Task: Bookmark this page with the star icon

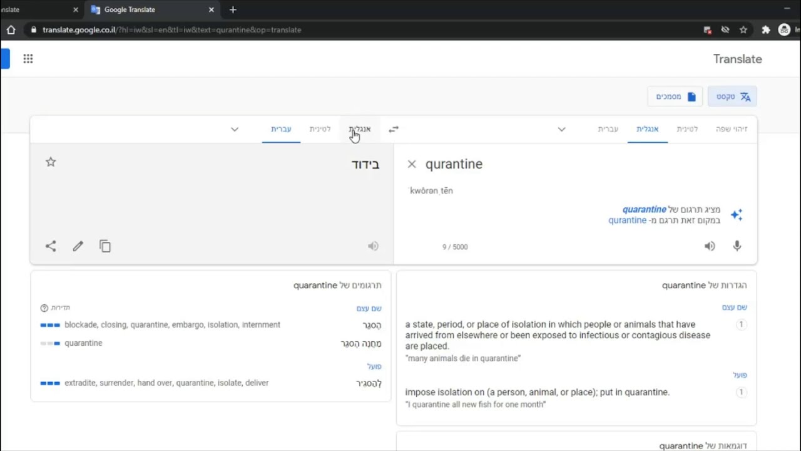Action: [743, 29]
